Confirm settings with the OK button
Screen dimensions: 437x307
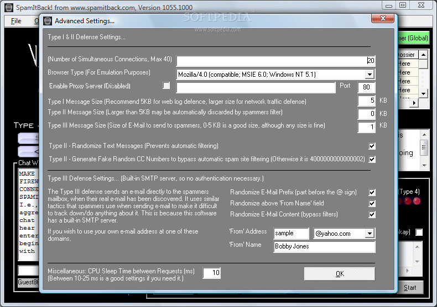point(340,274)
